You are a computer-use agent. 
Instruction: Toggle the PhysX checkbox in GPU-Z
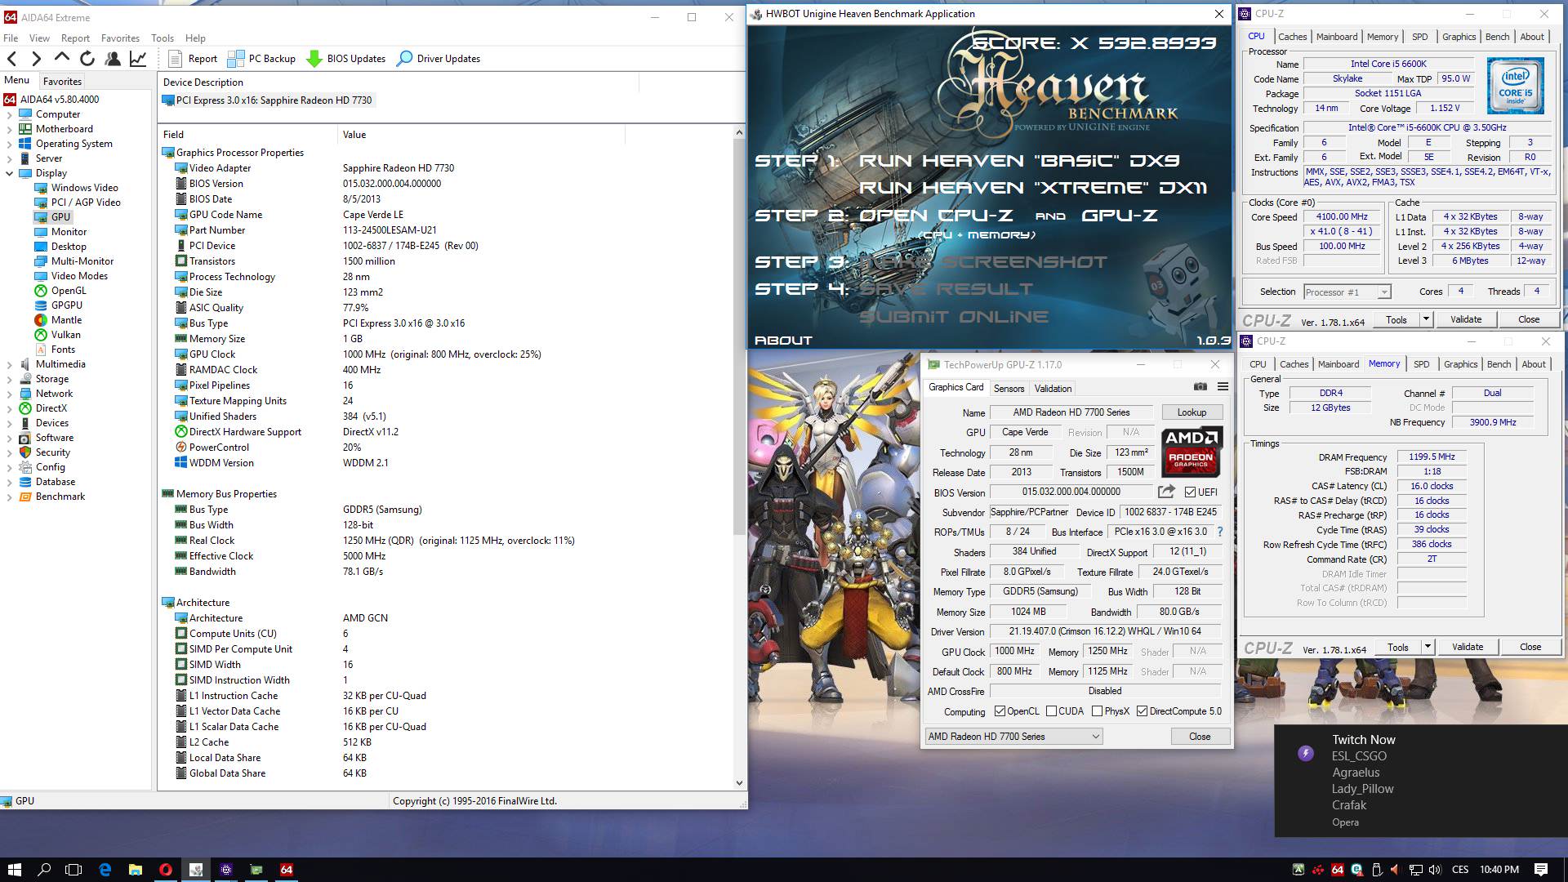click(x=1097, y=711)
